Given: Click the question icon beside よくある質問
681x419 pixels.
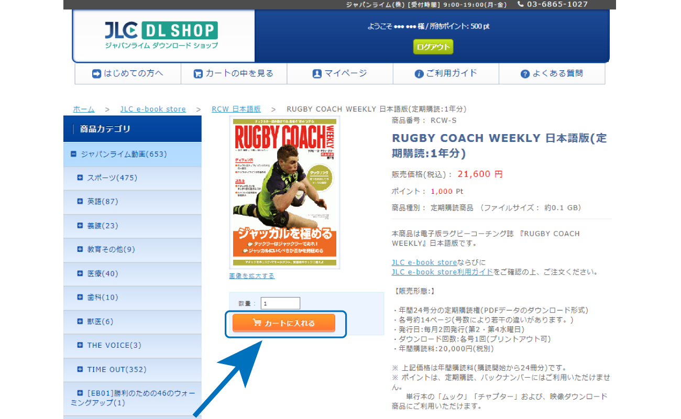Looking at the screenshot, I should pyautogui.click(x=525, y=74).
